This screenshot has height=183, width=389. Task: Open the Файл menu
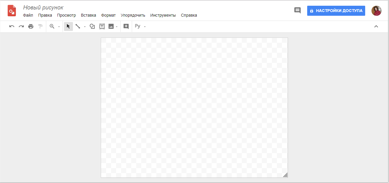[x=28, y=15]
